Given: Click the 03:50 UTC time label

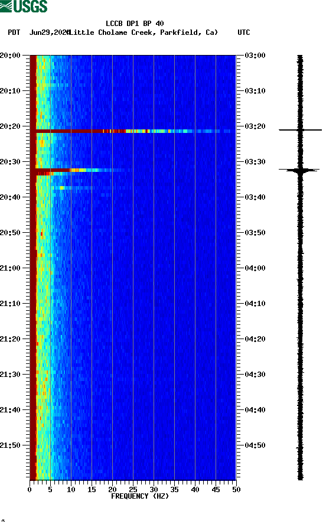Looking at the screenshot, I should pyautogui.click(x=255, y=233).
